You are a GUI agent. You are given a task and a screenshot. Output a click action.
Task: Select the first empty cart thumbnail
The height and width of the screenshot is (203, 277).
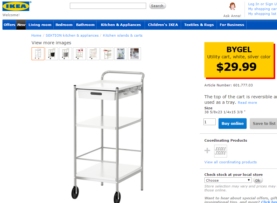tap(38, 54)
